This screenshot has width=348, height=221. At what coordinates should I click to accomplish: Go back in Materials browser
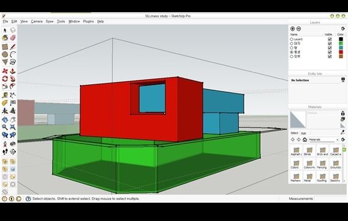[x=292, y=140]
